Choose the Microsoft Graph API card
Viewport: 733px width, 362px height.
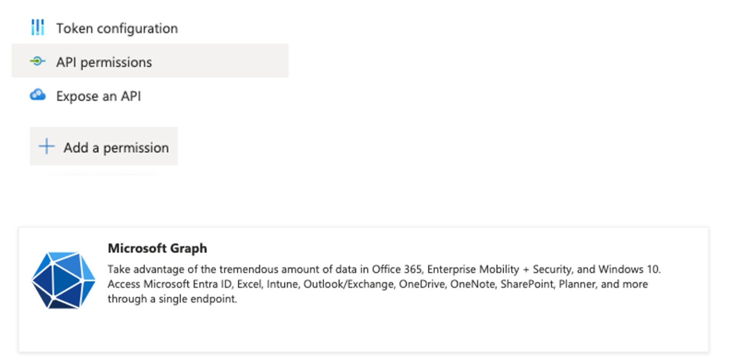pos(363,290)
